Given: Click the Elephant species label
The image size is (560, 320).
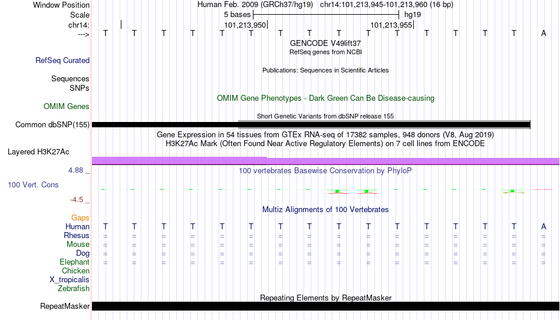Looking at the screenshot, I should [x=74, y=262].
